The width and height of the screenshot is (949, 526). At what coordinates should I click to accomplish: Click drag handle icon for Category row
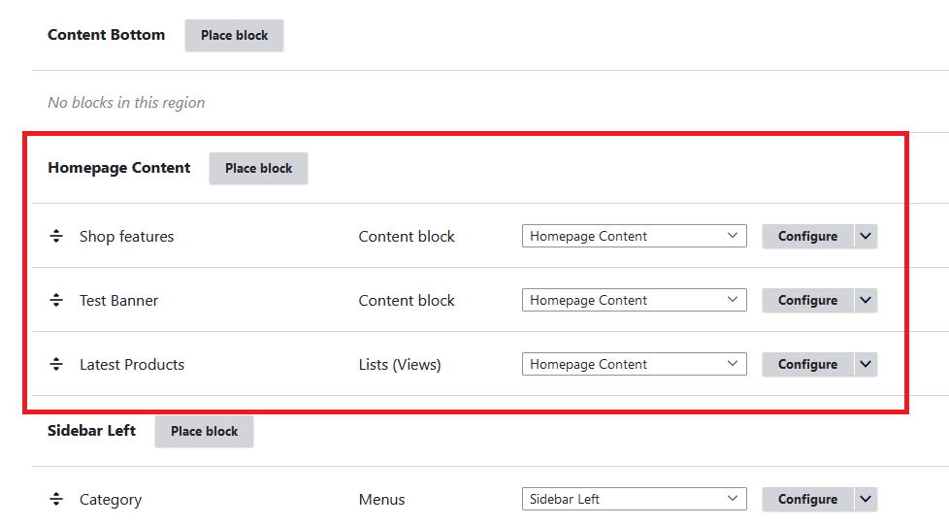pos(56,500)
